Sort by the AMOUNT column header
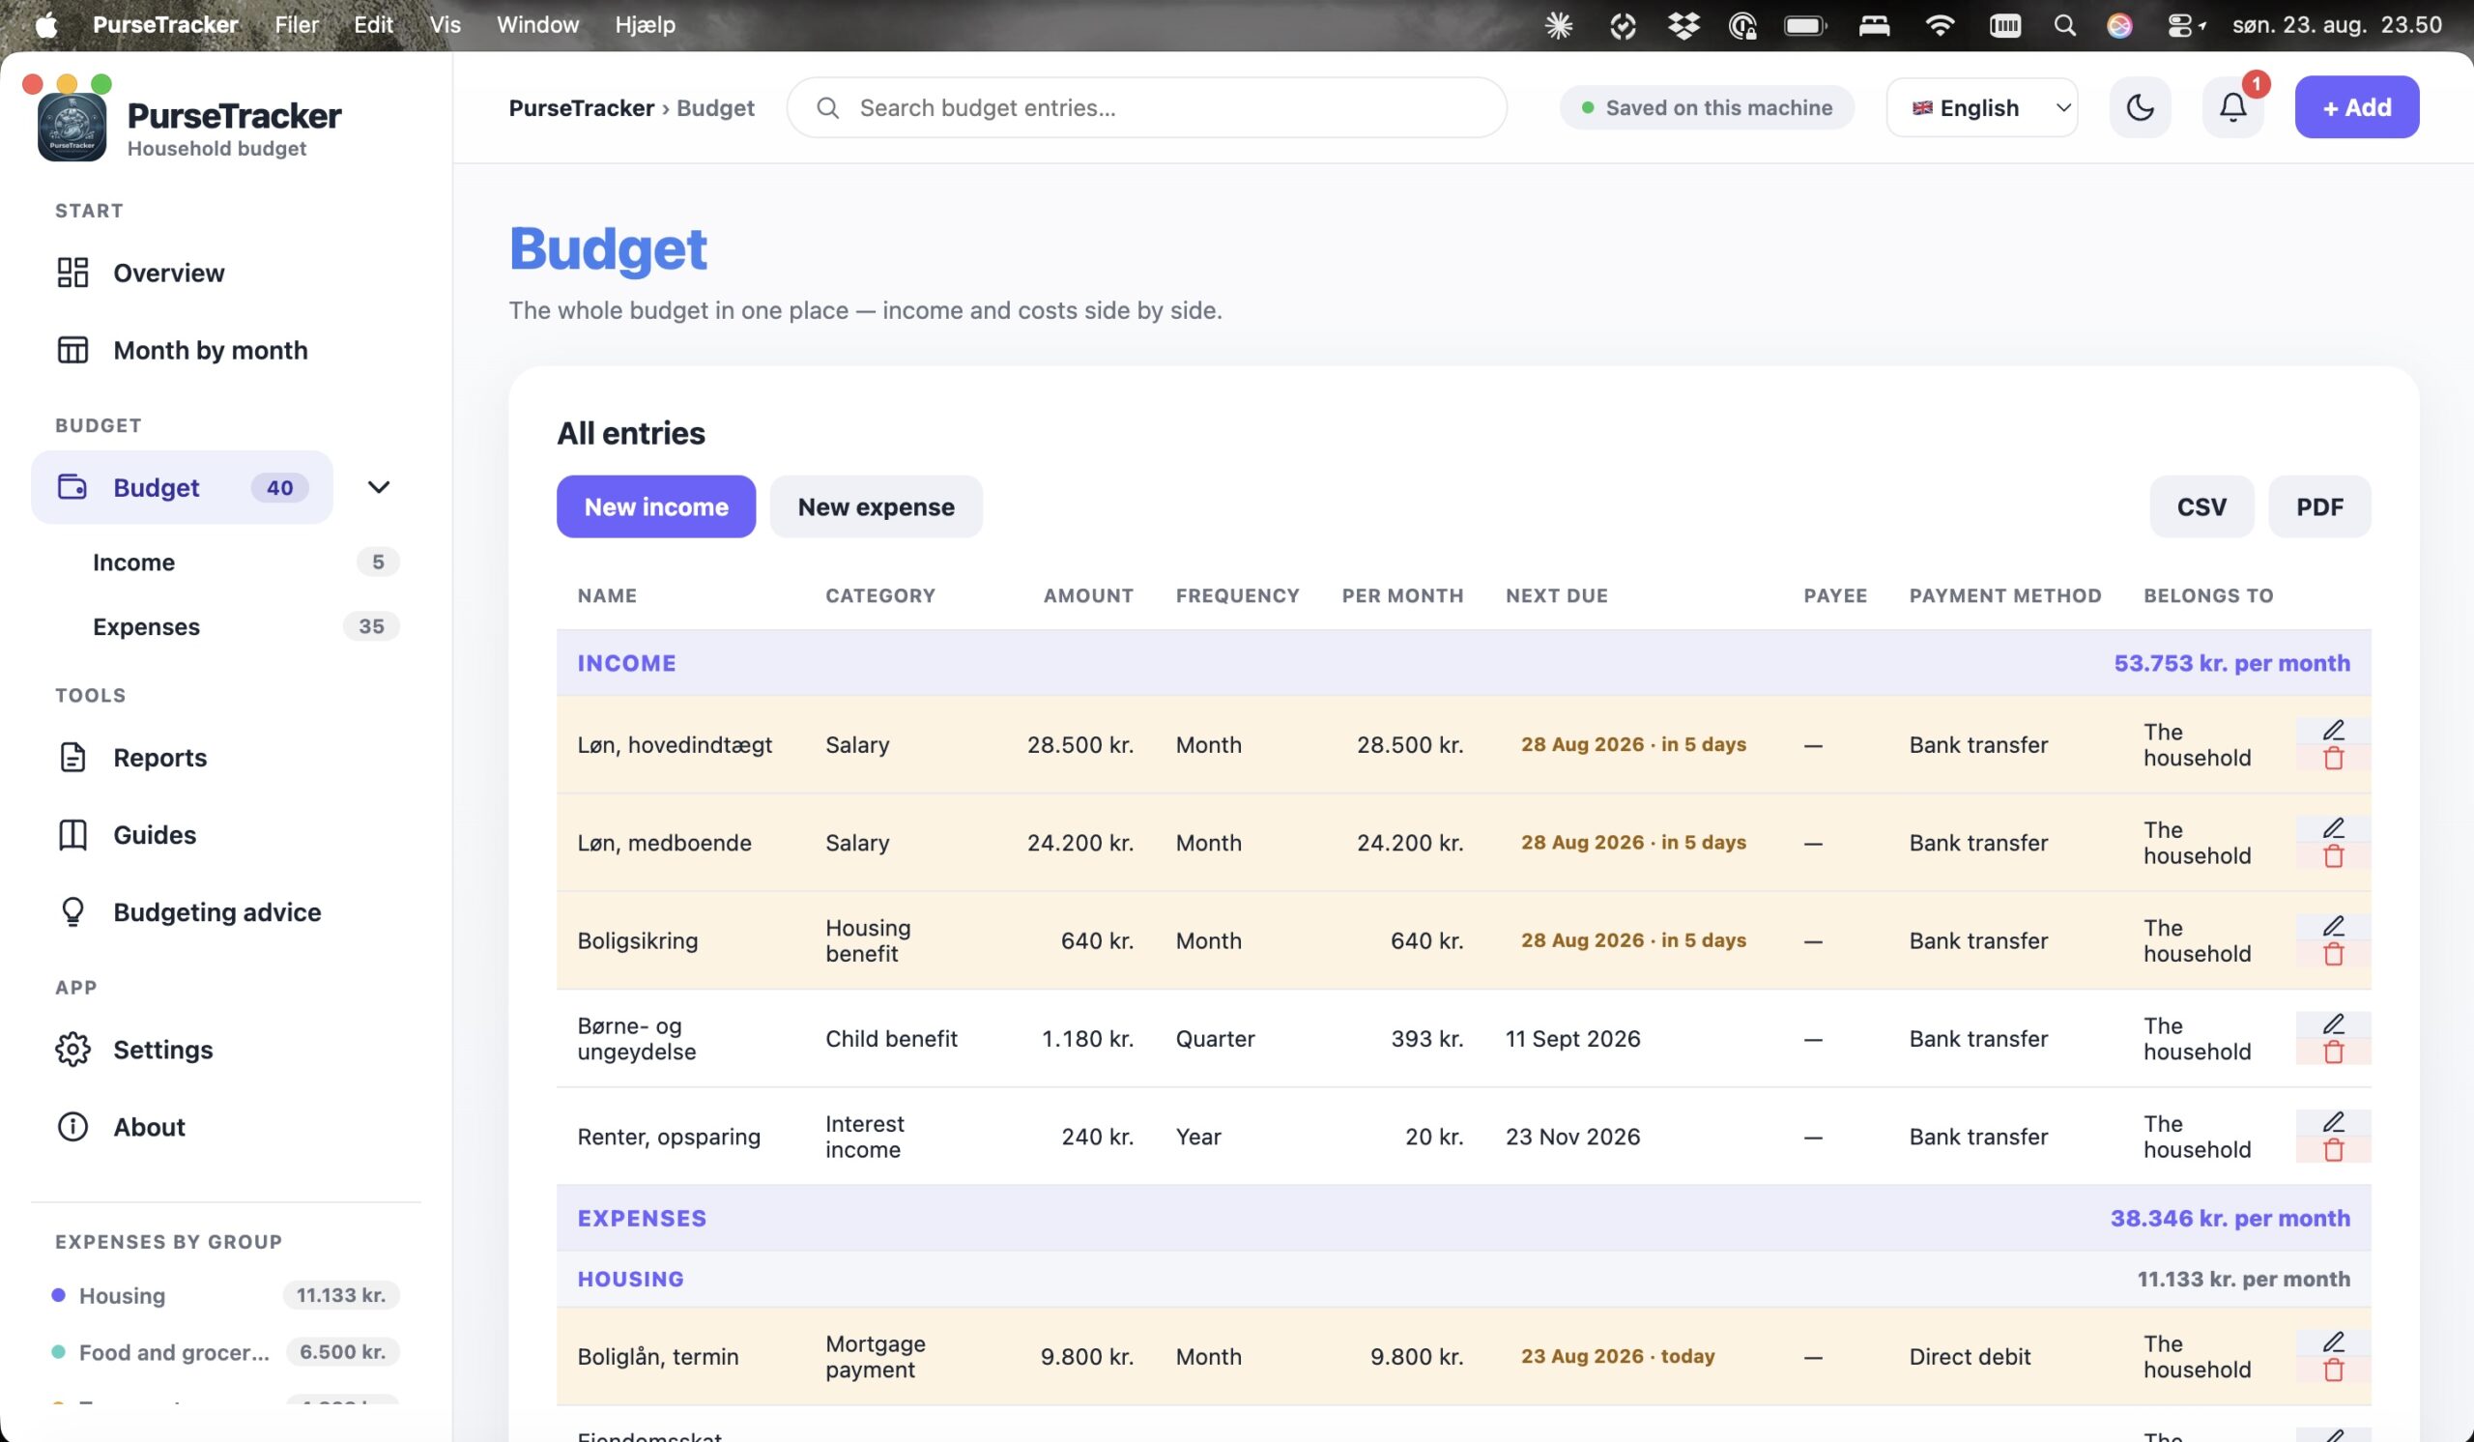The width and height of the screenshot is (2474, 1442). (1088, 596)
